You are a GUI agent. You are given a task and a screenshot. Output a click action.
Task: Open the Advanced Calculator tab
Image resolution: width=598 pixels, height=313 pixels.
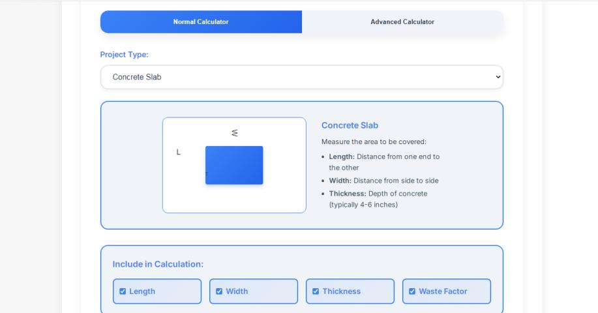pos(402,22)
